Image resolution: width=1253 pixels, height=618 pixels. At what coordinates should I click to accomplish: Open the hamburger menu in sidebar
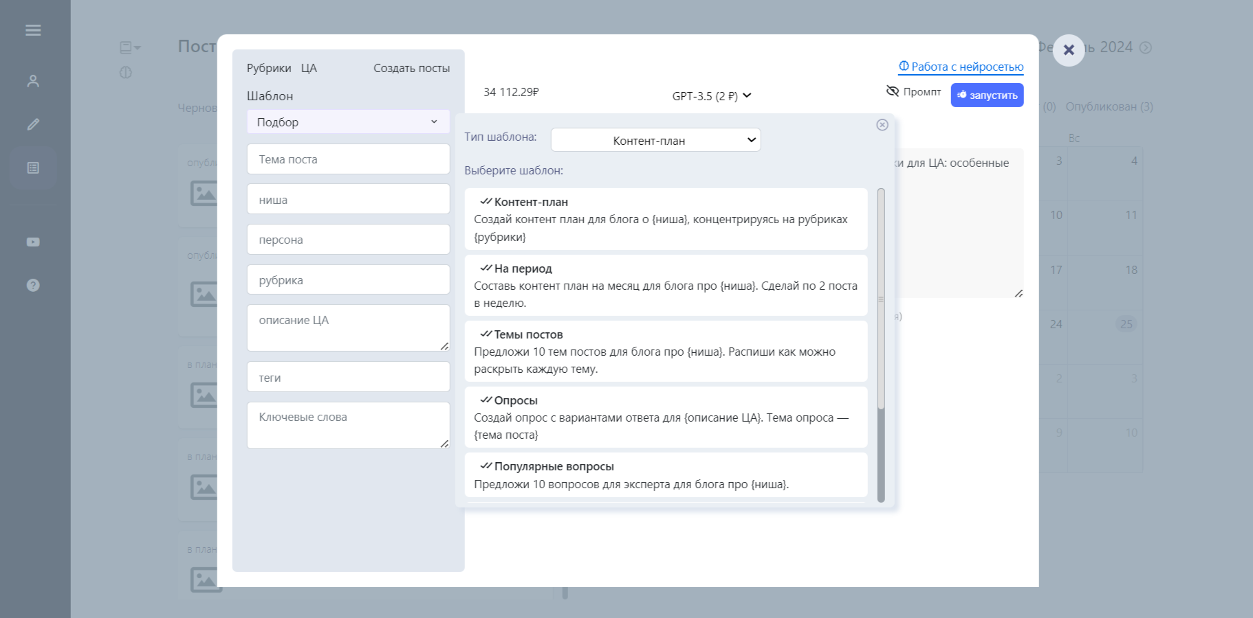(33, 30)
